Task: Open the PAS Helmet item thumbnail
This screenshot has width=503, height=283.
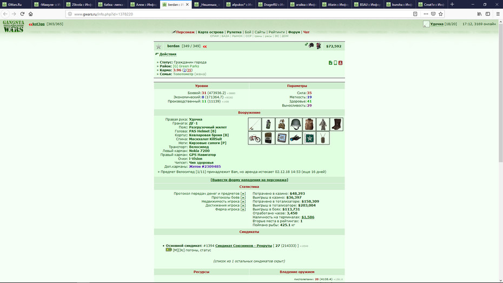Action: pos(295,124)
